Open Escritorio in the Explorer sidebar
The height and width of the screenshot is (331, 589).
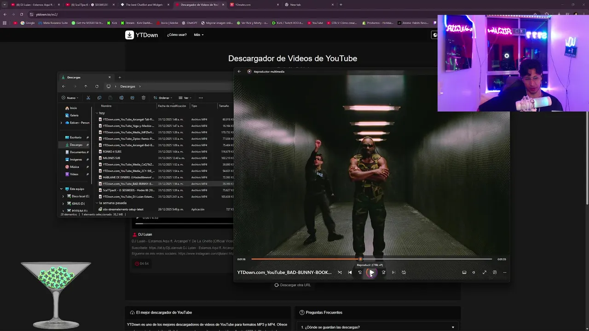[74, 137]
